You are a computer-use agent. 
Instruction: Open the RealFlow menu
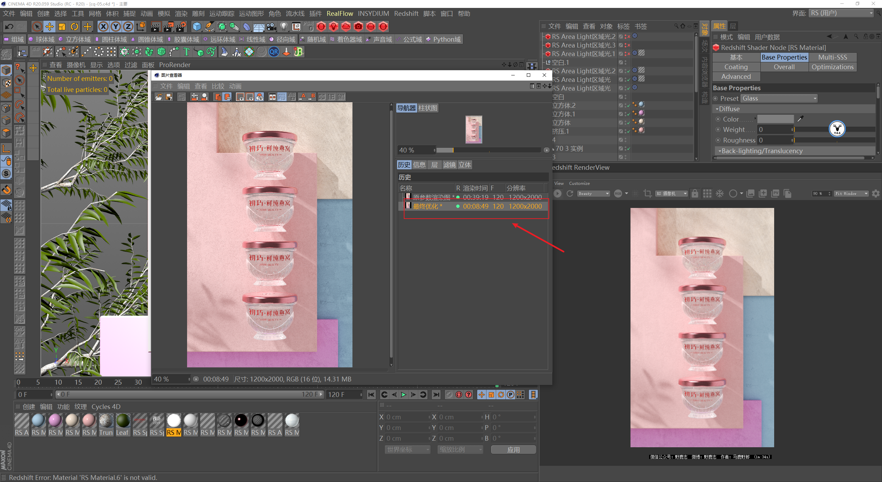pos(340,13)
